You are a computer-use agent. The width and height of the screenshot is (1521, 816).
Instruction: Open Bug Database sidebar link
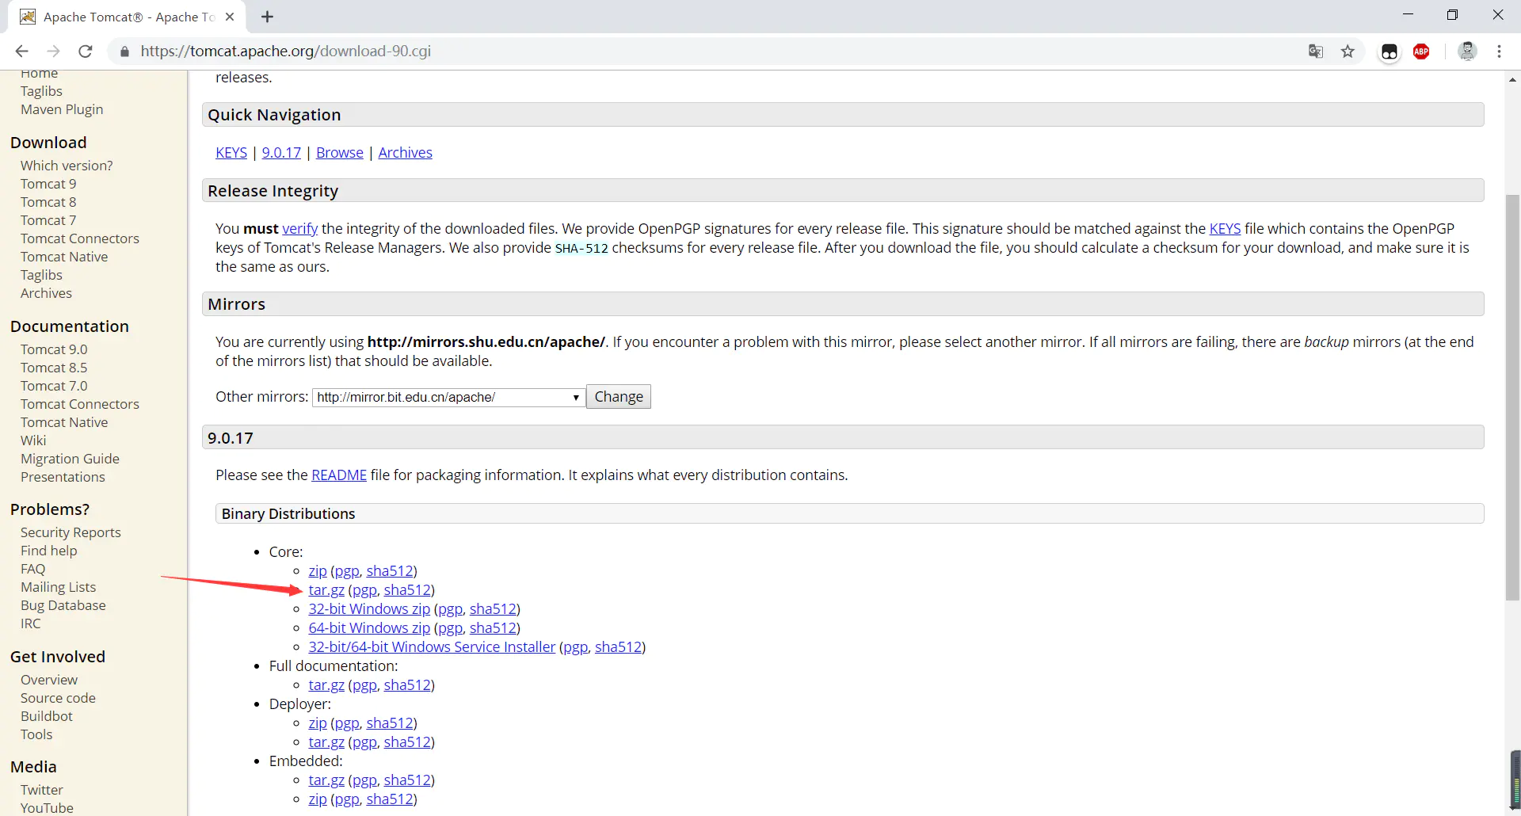(x=63, y=605)
